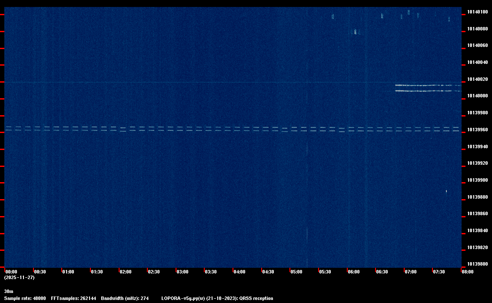Click the FFTsamples: 262144 text
Viewport: 492px width, 303px height.
[73, 298]
